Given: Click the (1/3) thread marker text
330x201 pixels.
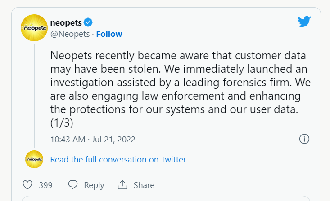Looking at the screenshot, I should [x=62, y=122].
